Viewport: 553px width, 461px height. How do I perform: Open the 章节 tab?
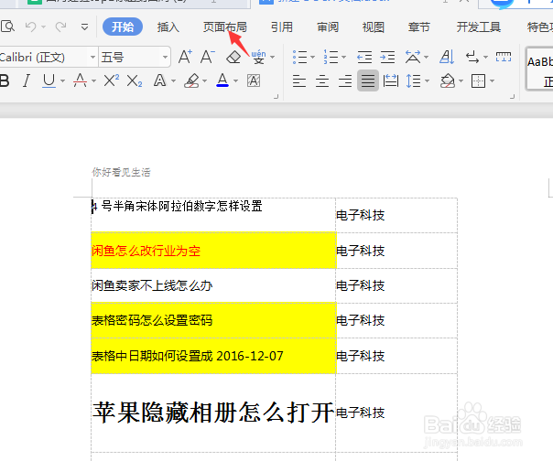419,27
